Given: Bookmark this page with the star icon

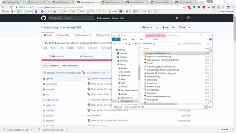Looking at the screenshot, I should tap(184, 7).
